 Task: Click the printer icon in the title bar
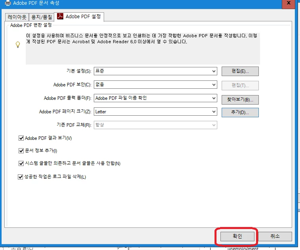pos(8,3)
